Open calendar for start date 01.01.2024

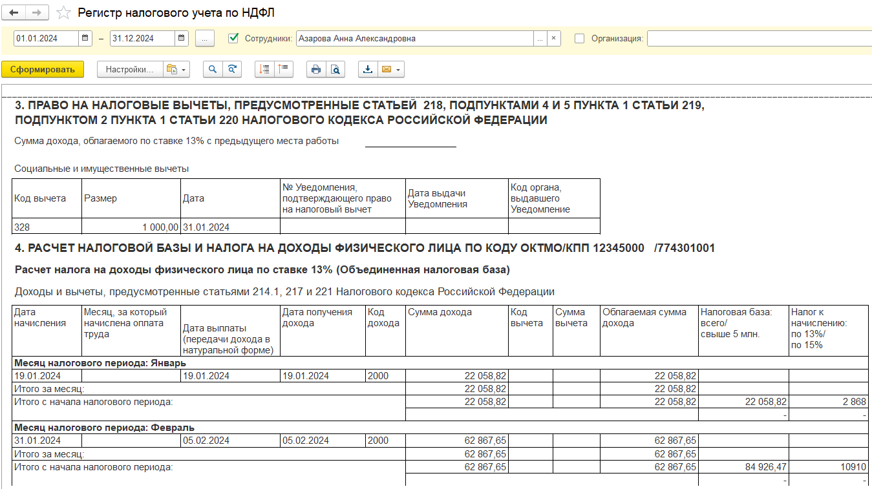point(86,39)
